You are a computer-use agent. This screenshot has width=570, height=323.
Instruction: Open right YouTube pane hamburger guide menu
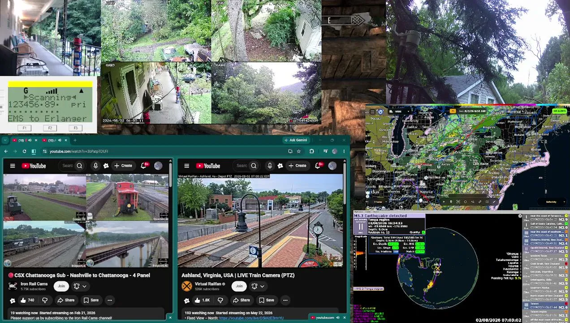tap(187, 166)
